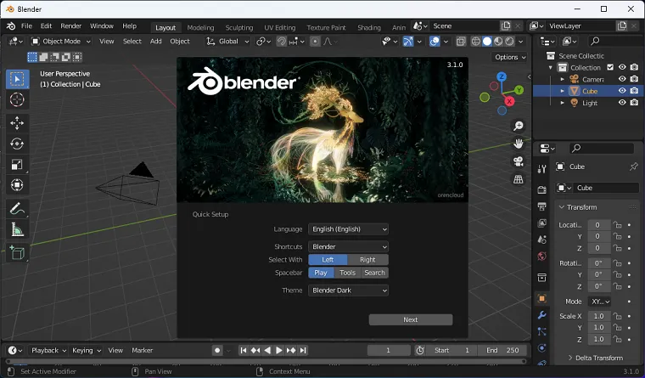Screen dimensions: 645x378
Task: Open the Modifier properties wrench tab
Action: [x=541, y=315]
